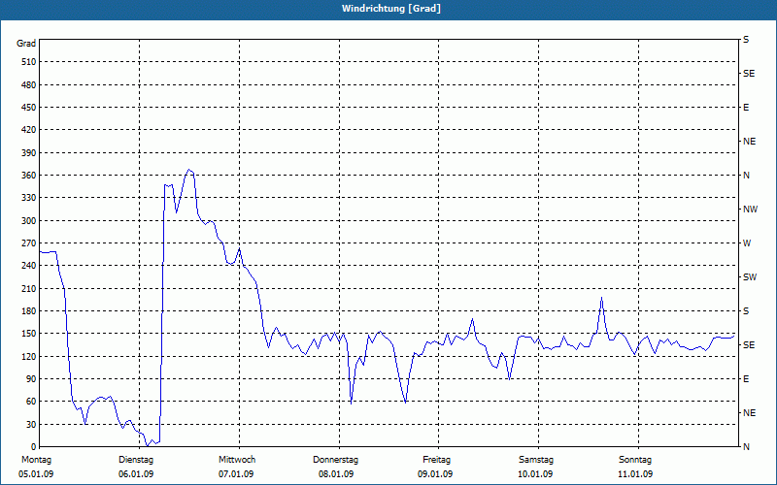Click the E compass label level with 450
The height and width of the screenshot is (485, 777).
(746, 108)
